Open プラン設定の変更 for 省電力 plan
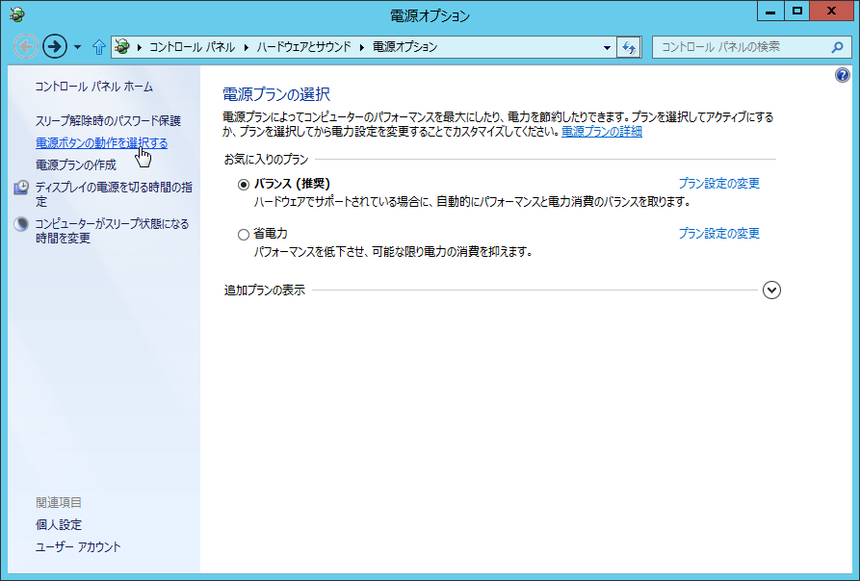This screenshot has width=860, height=581. tap(719, 234)
